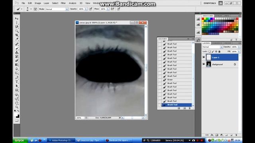
Task: Open the Brush Preset picker
Action: [x=31, y=9]
